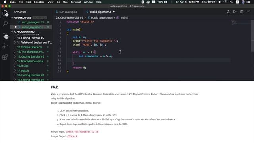Run code with the play button
Image resolution: width=254 pixels, height=143 pixels.
click(x=235, y=12)
